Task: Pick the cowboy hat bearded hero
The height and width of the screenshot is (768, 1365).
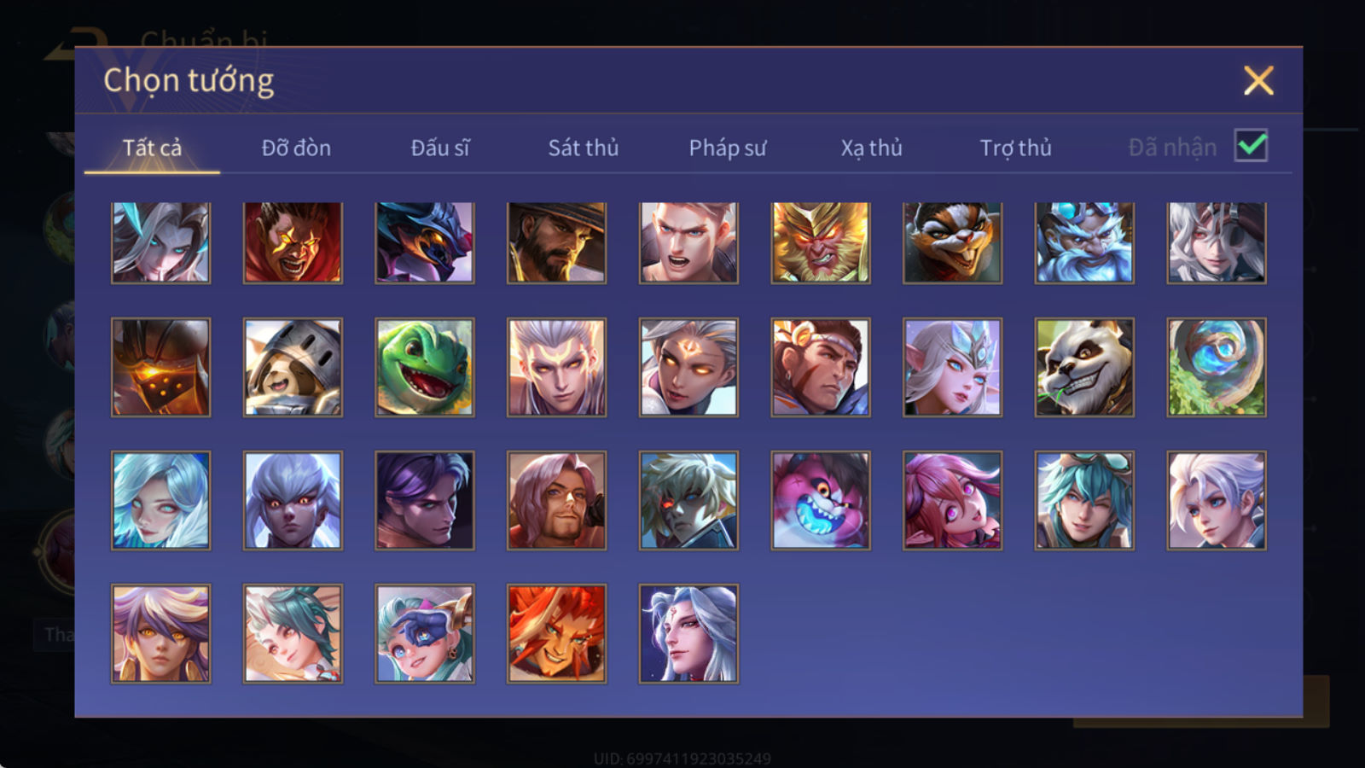Action: [x=556, y=242]
